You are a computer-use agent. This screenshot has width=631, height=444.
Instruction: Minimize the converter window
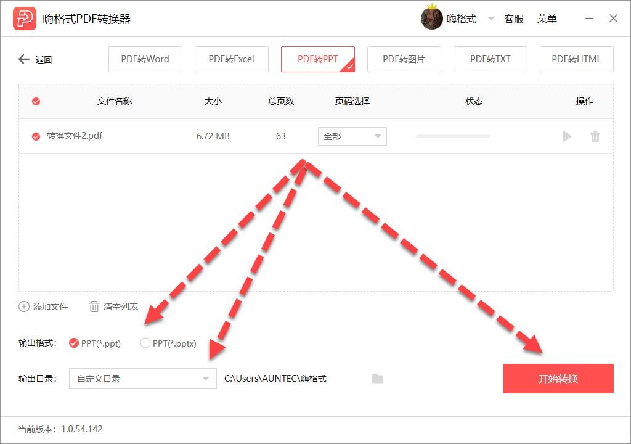589,18
